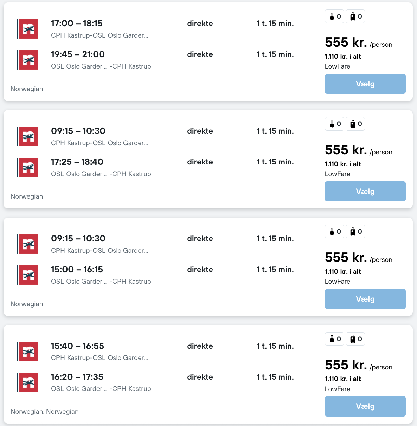
Task: Click the 16:20 – 17:35 flight time
Action: coord(77,377)
